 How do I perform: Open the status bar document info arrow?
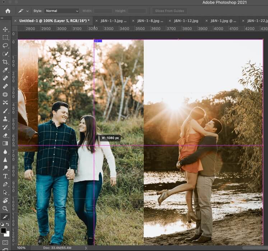point(86,248)
